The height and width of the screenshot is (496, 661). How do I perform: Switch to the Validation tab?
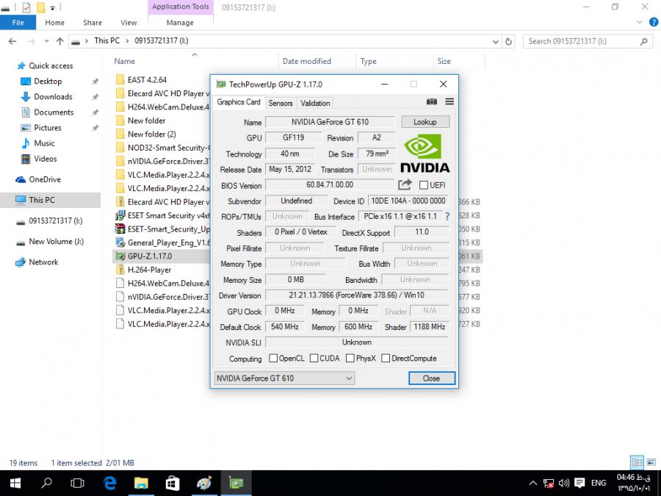tap(315, 103)
